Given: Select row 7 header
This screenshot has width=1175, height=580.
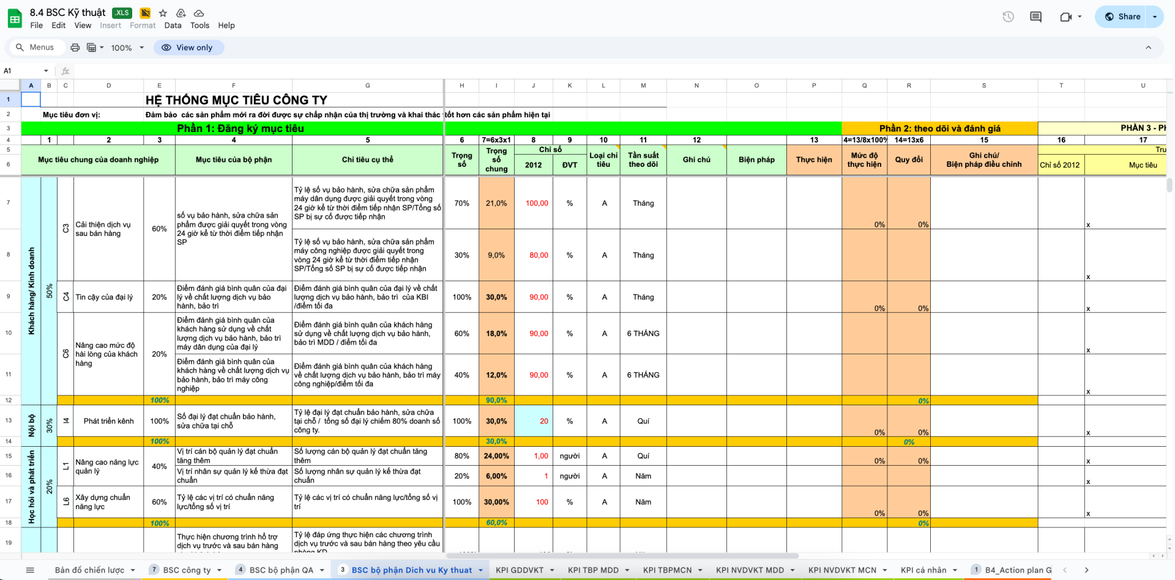Looking at the screenshot, I should click(x=9, y=203).
